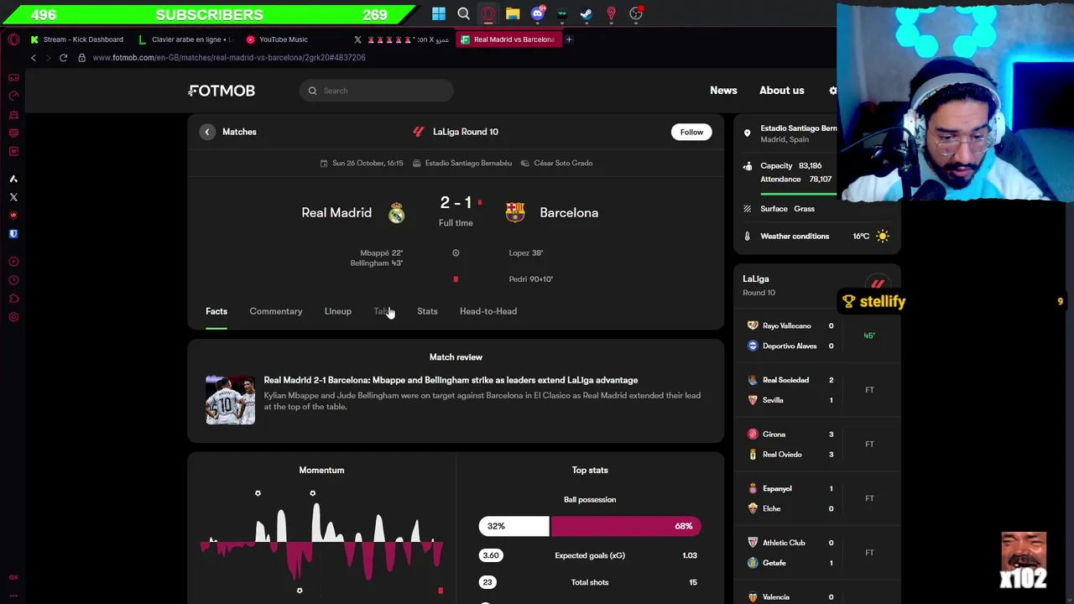Image resolution: width=1074 pixels, height=604 pixels.
Task: Switch to the X browser tab
Action: coord(401,39)
